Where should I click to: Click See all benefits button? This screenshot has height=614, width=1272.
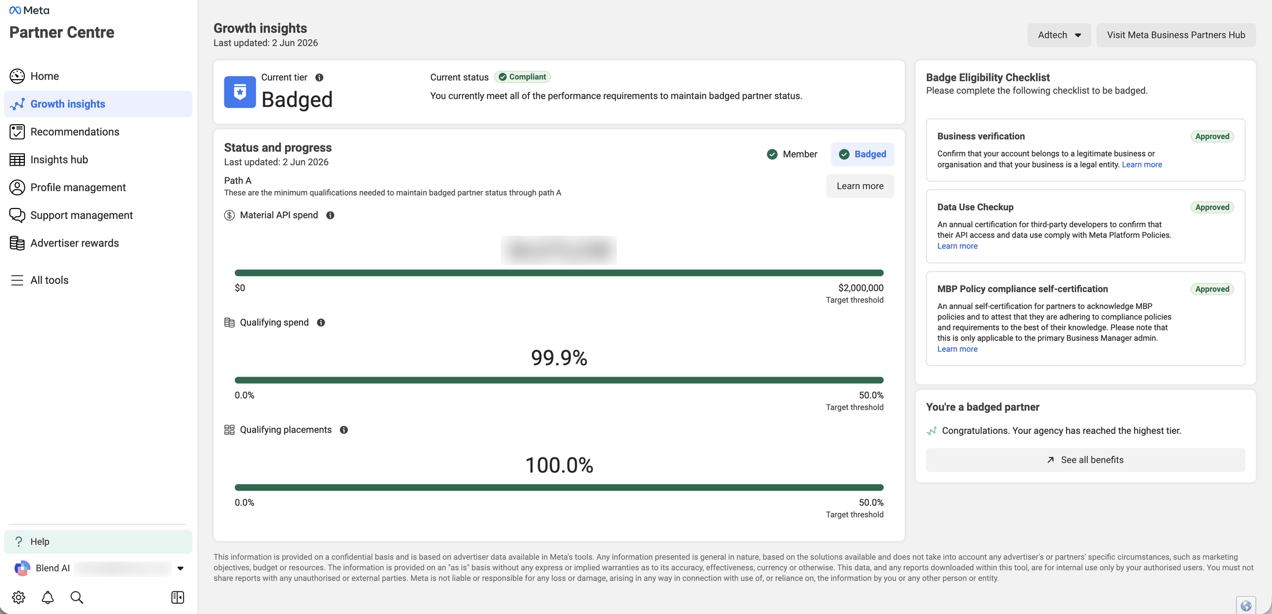coord(1085,460)
